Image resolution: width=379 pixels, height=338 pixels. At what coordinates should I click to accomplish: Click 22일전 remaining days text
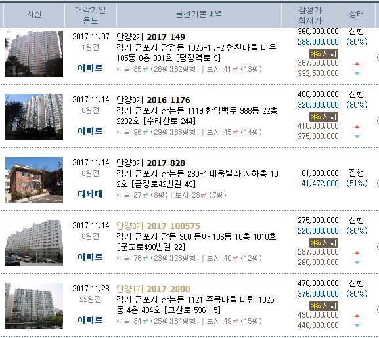[x=91, y=299]
